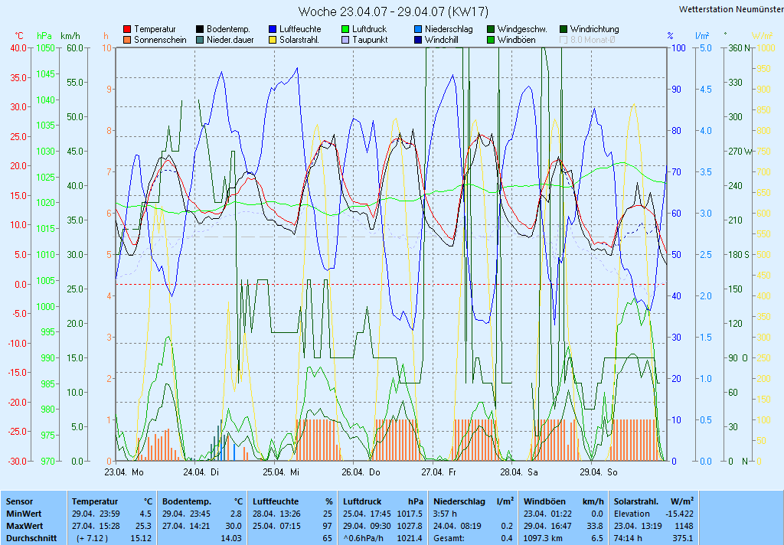Select the yellow 'W/m²' axis unit label
Image resolution: width=784 pixels, height=545 pixels.
(763, 36)
